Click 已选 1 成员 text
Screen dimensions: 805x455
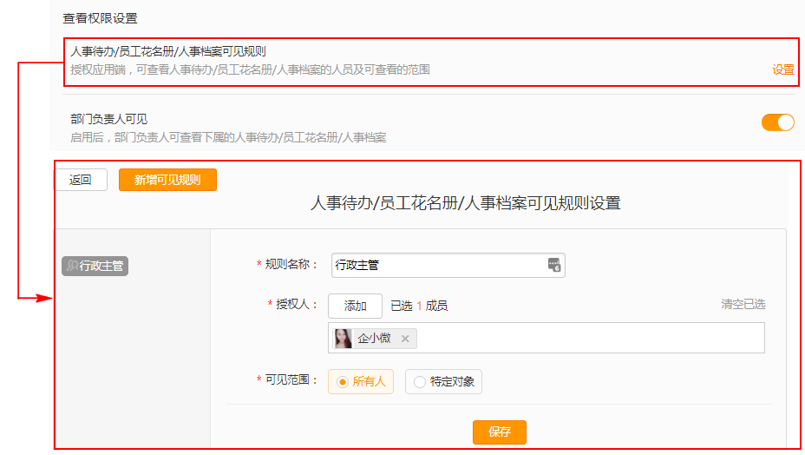tap(419, 306)
